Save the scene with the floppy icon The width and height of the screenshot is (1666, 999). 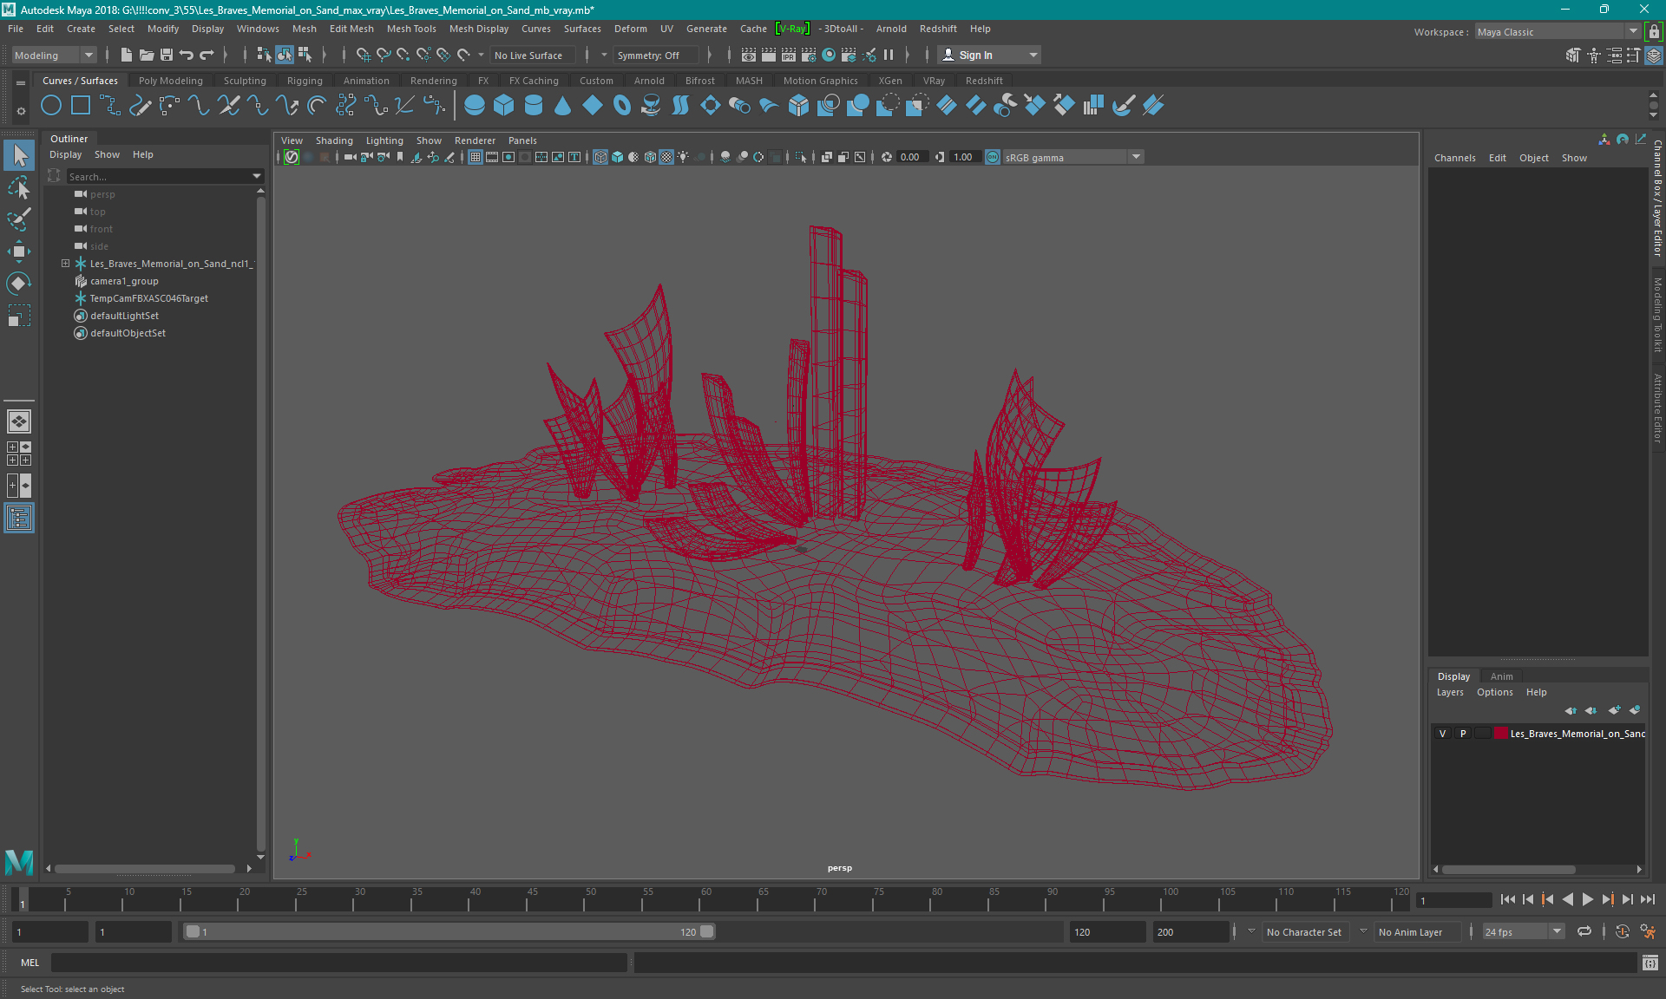167,55
